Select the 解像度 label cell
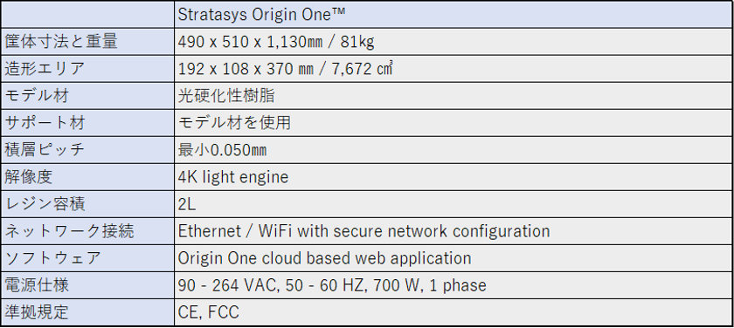Viewport: 734px width, 328px height. click(x=87, y=177)
